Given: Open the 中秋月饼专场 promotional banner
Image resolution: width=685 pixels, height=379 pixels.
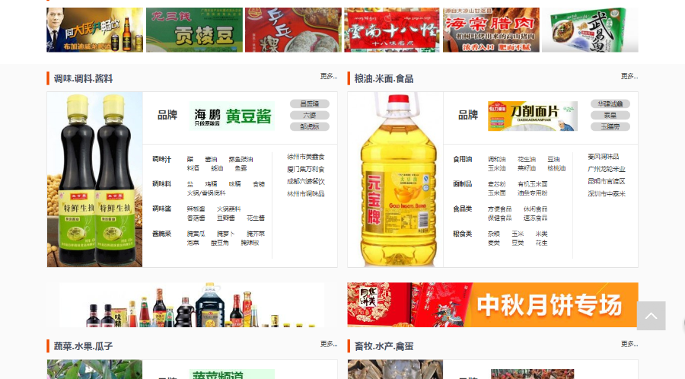Looking at the screenshot, I should (x=492, y=304).
